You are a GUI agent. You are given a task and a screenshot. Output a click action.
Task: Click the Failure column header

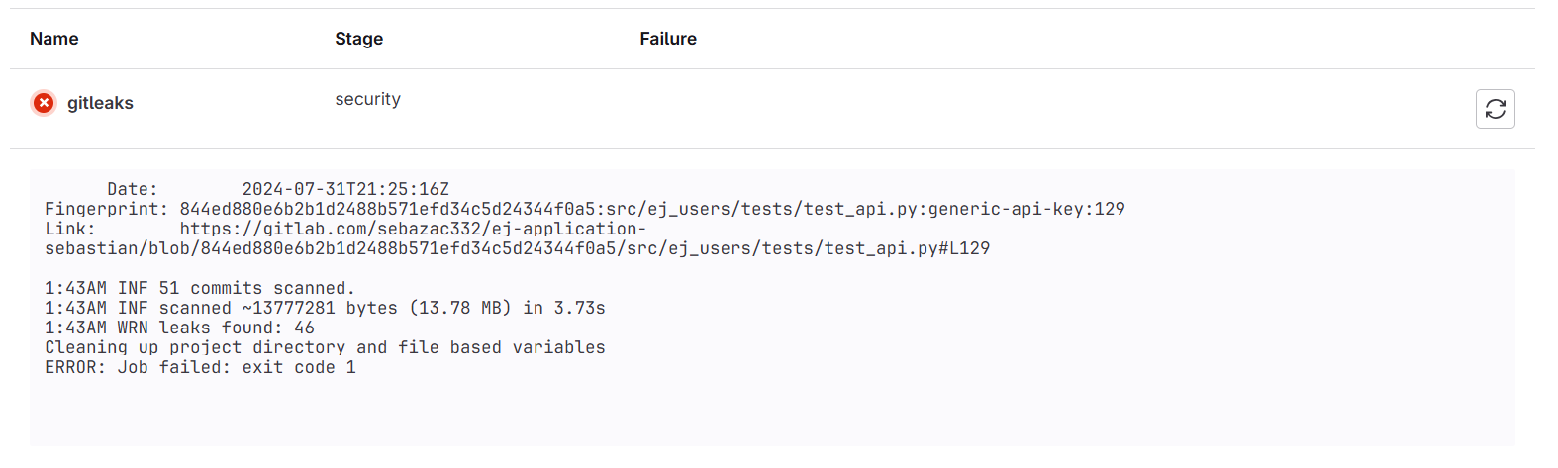tap(668, 39)
